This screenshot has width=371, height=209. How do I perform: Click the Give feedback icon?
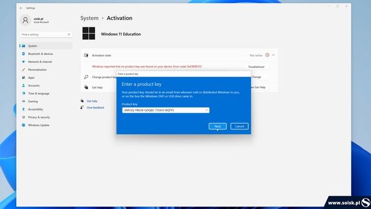[x=82, y=107]
